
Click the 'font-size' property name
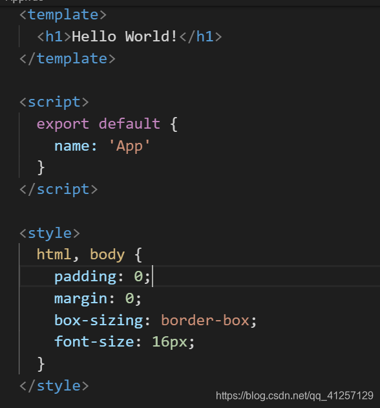point(94,341)
